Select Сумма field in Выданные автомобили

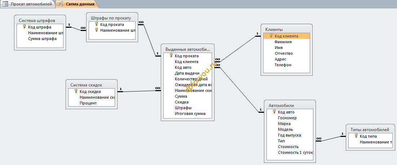pyautogui.click(x=188, y=97)
